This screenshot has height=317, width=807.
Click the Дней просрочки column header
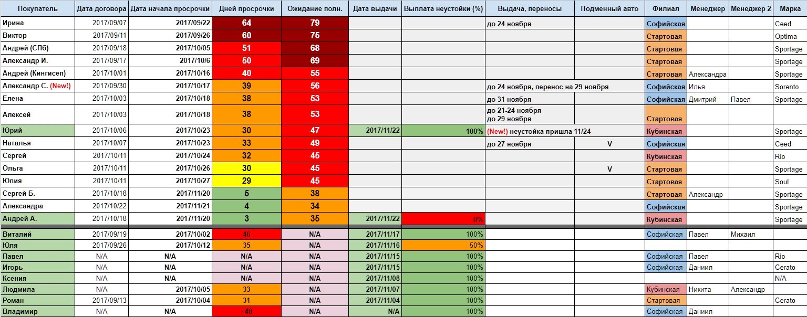click(x=246, y=9)
